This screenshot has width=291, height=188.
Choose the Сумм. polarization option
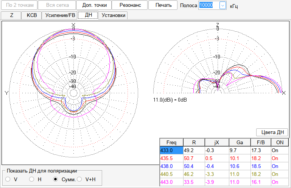[x=55, y=179]
